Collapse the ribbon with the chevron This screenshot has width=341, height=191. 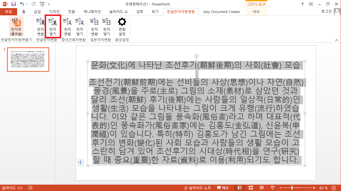click(336, 40)
